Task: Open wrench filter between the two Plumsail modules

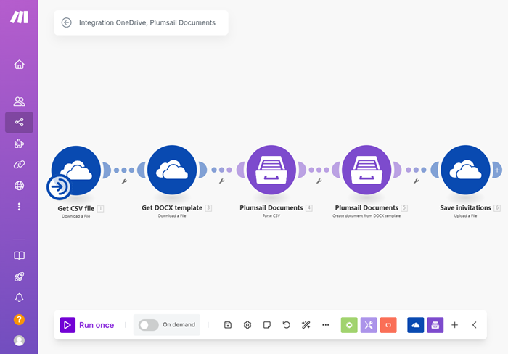Action: [319, 181]
